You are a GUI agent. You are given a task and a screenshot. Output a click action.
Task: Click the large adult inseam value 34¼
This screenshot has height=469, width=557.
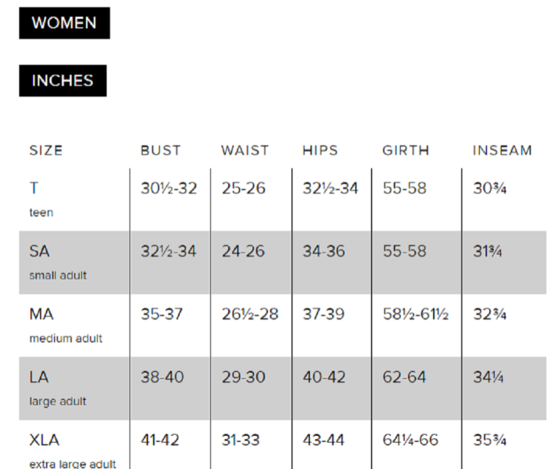click(x=488, y=377)
